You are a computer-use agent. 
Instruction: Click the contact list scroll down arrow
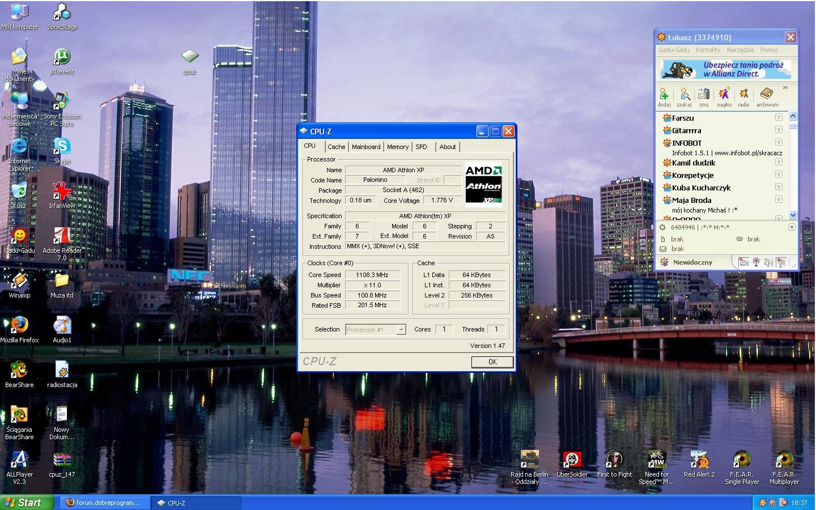click(793, 215)
